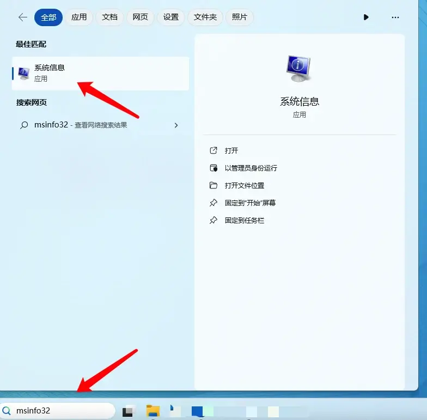Image resolution: width=427 pixels, height=420 pixels.
Task: Choose 固定到"开始"屏幕
Action: click(250, 203)
